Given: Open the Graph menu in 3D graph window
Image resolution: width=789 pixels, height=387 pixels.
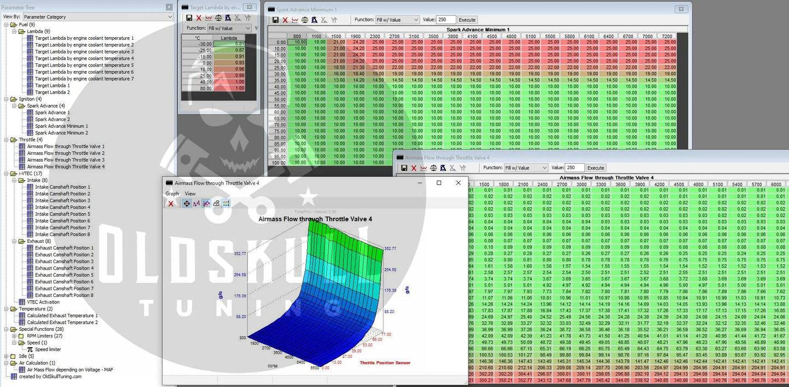Looking at the screenshot, I should [x=172, y=194].
